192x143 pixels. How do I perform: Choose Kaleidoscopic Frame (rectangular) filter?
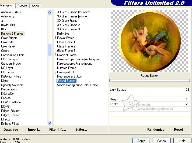point(79,59)
